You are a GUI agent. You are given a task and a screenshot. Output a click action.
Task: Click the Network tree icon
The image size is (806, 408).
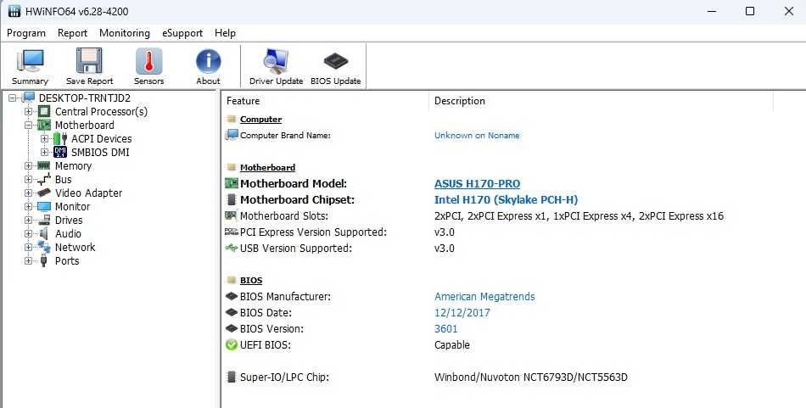[x=44, y=247]
